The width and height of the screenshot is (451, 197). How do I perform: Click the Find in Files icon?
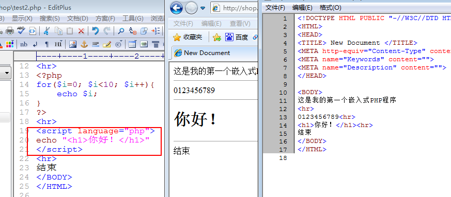[144, 31]
